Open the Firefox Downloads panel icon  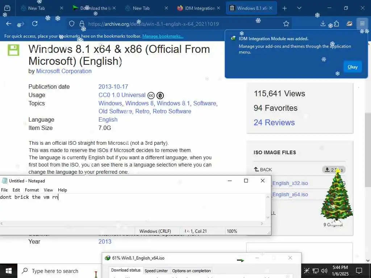tap(323, 24)
